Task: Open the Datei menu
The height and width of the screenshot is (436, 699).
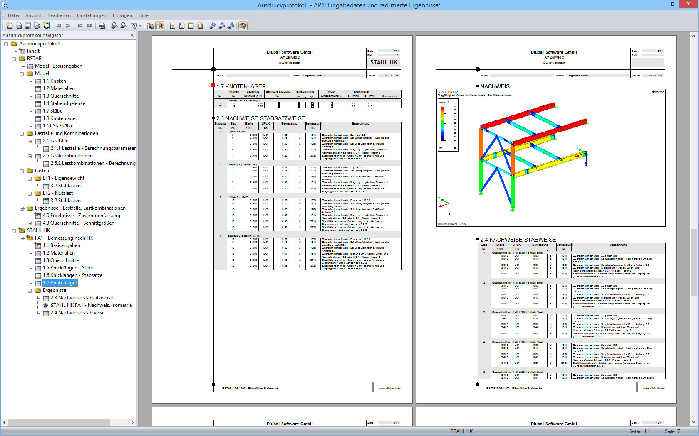Action: 13,15
